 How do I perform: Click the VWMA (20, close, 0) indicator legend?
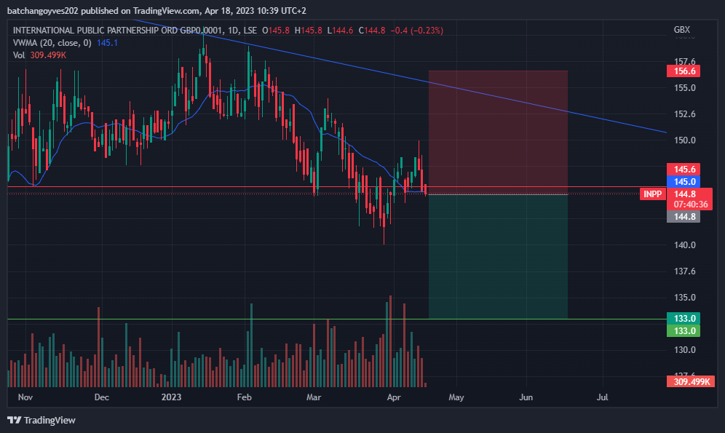point(52,43)
